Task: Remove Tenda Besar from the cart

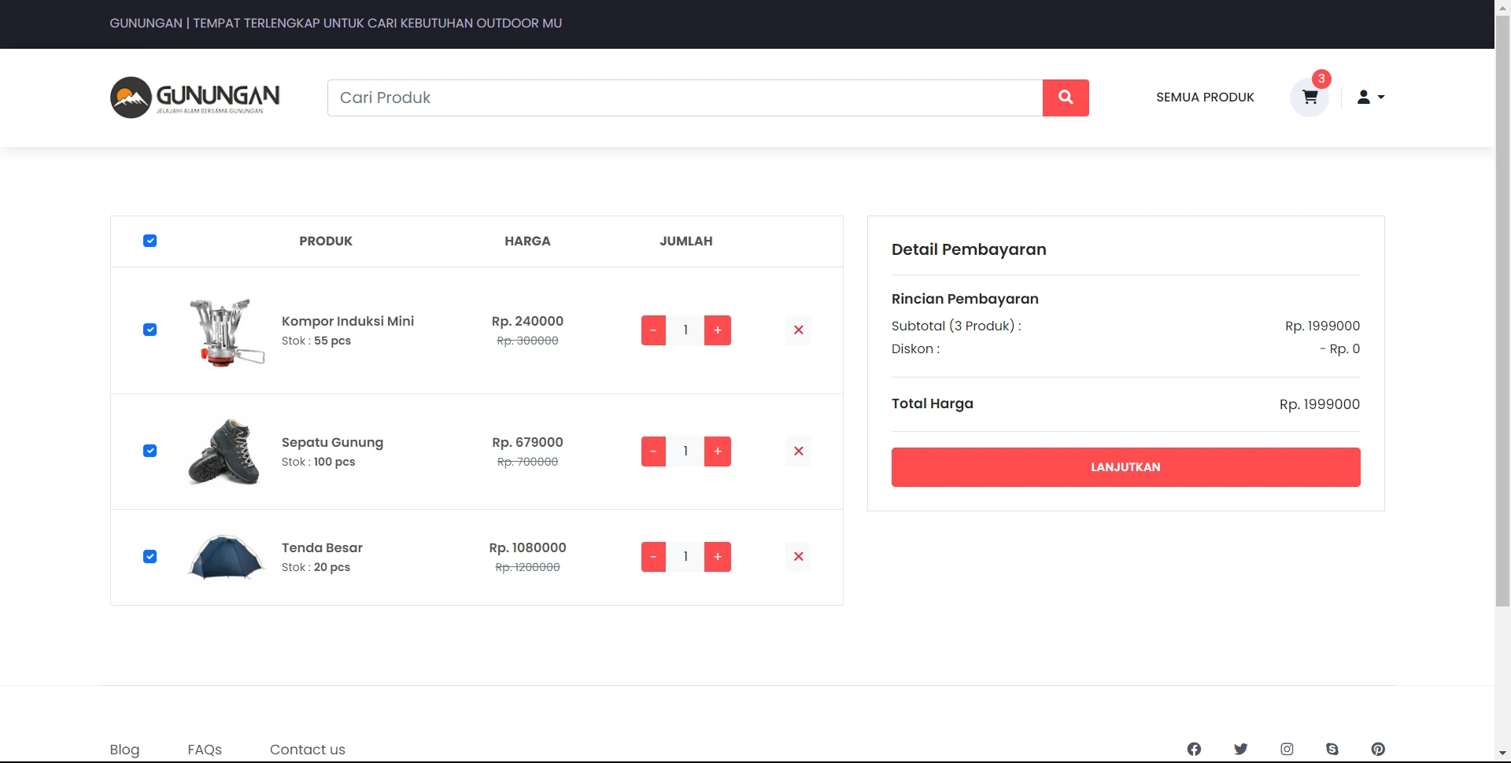Action: click(798, 557)
